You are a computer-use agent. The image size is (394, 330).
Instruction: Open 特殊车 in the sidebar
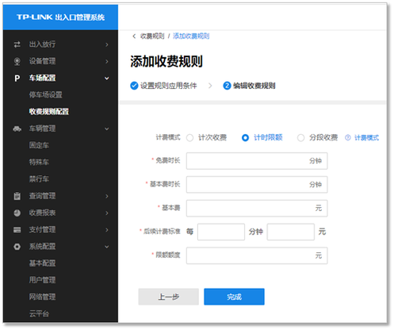39,162
